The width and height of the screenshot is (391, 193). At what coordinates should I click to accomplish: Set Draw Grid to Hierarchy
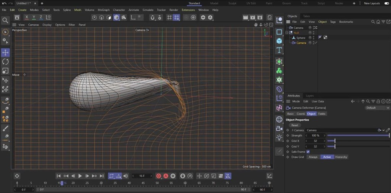(341, 157)
